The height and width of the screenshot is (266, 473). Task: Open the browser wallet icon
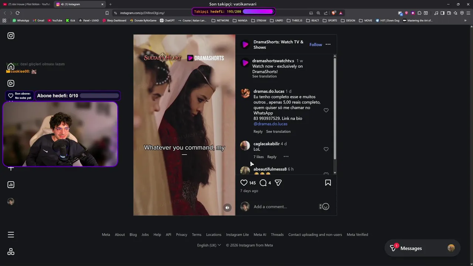(449, 13)
